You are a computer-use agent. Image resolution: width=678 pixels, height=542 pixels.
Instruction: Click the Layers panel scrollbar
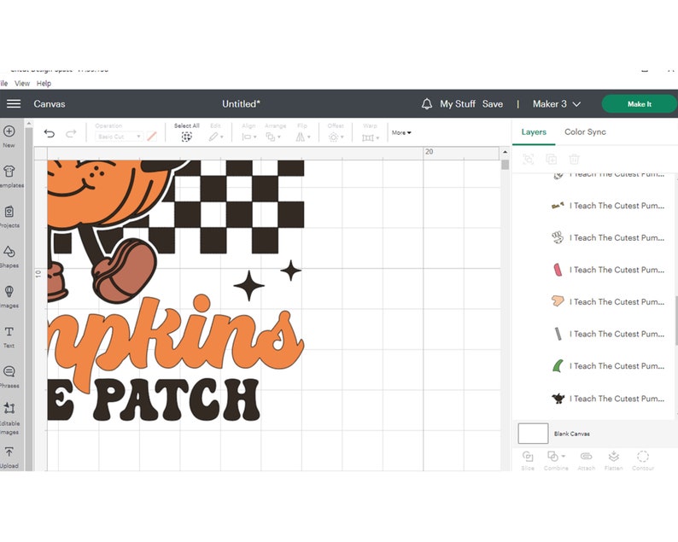(676, 320)
